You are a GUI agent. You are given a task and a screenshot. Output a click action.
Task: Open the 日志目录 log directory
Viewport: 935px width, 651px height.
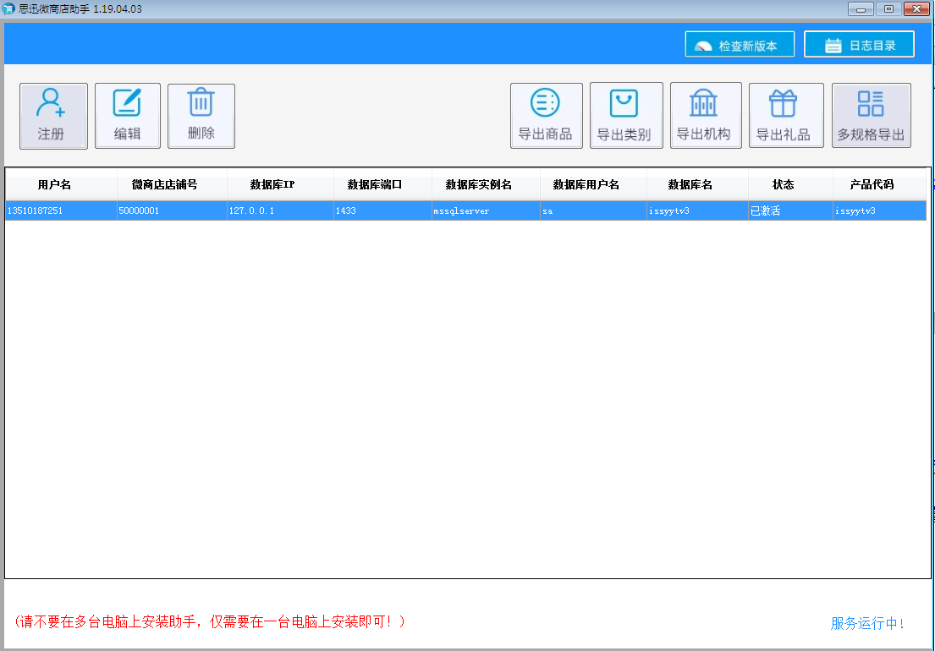pos(859,45)
